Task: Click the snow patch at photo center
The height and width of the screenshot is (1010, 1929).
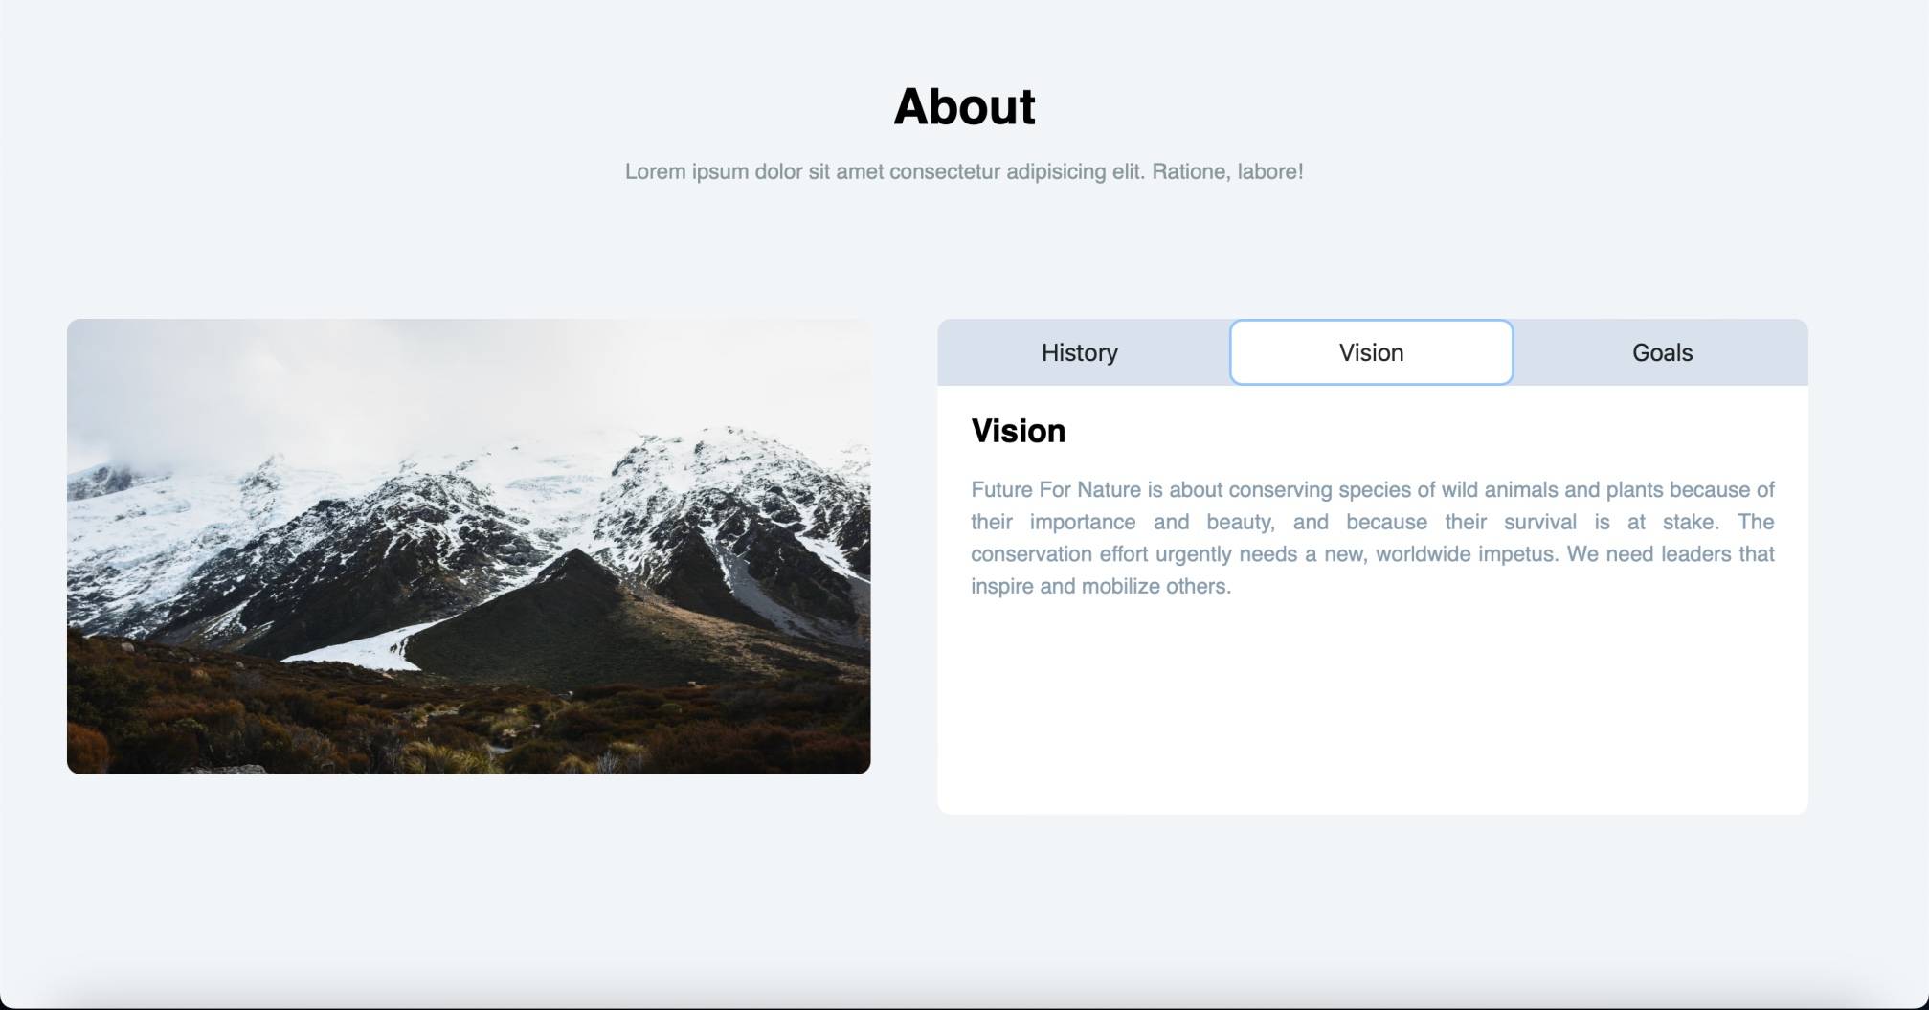Action: point(369,648)
